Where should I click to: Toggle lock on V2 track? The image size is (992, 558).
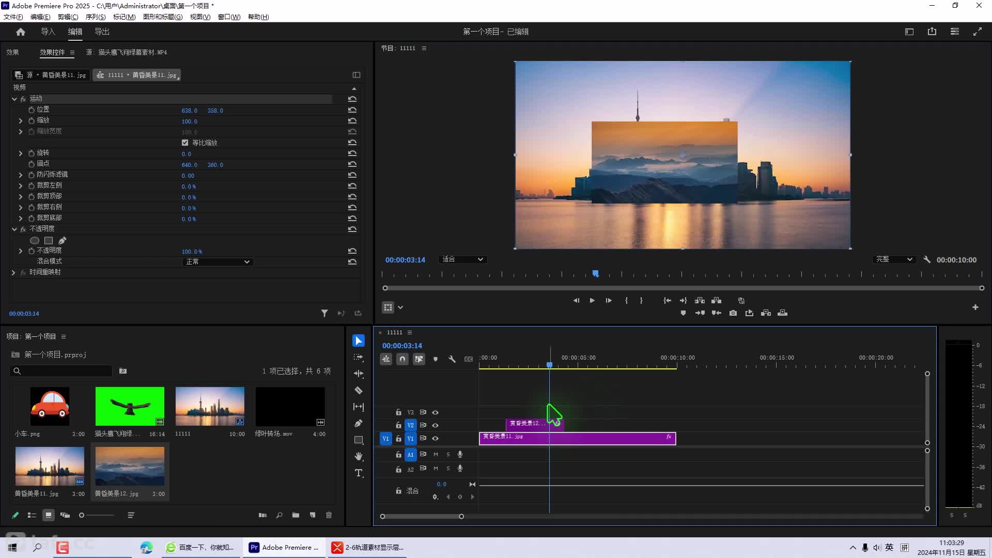(x=398, y=426)
